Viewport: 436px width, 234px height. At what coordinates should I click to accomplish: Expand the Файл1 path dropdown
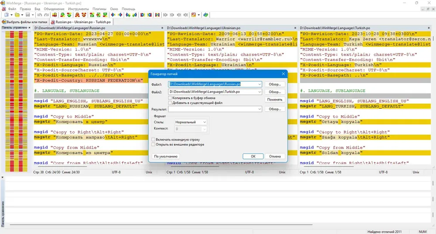pos(259,84)
